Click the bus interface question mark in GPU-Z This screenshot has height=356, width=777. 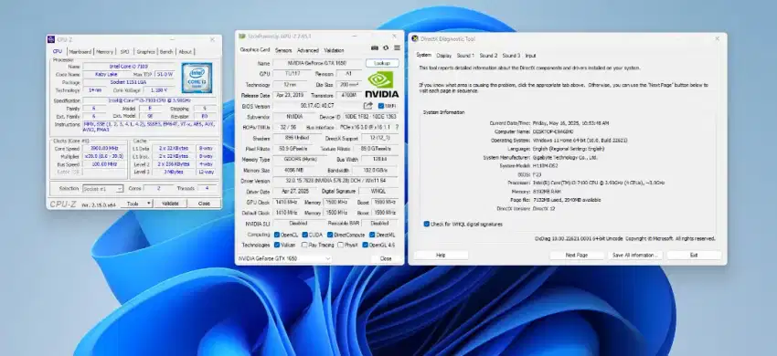(x=397, y=127)
